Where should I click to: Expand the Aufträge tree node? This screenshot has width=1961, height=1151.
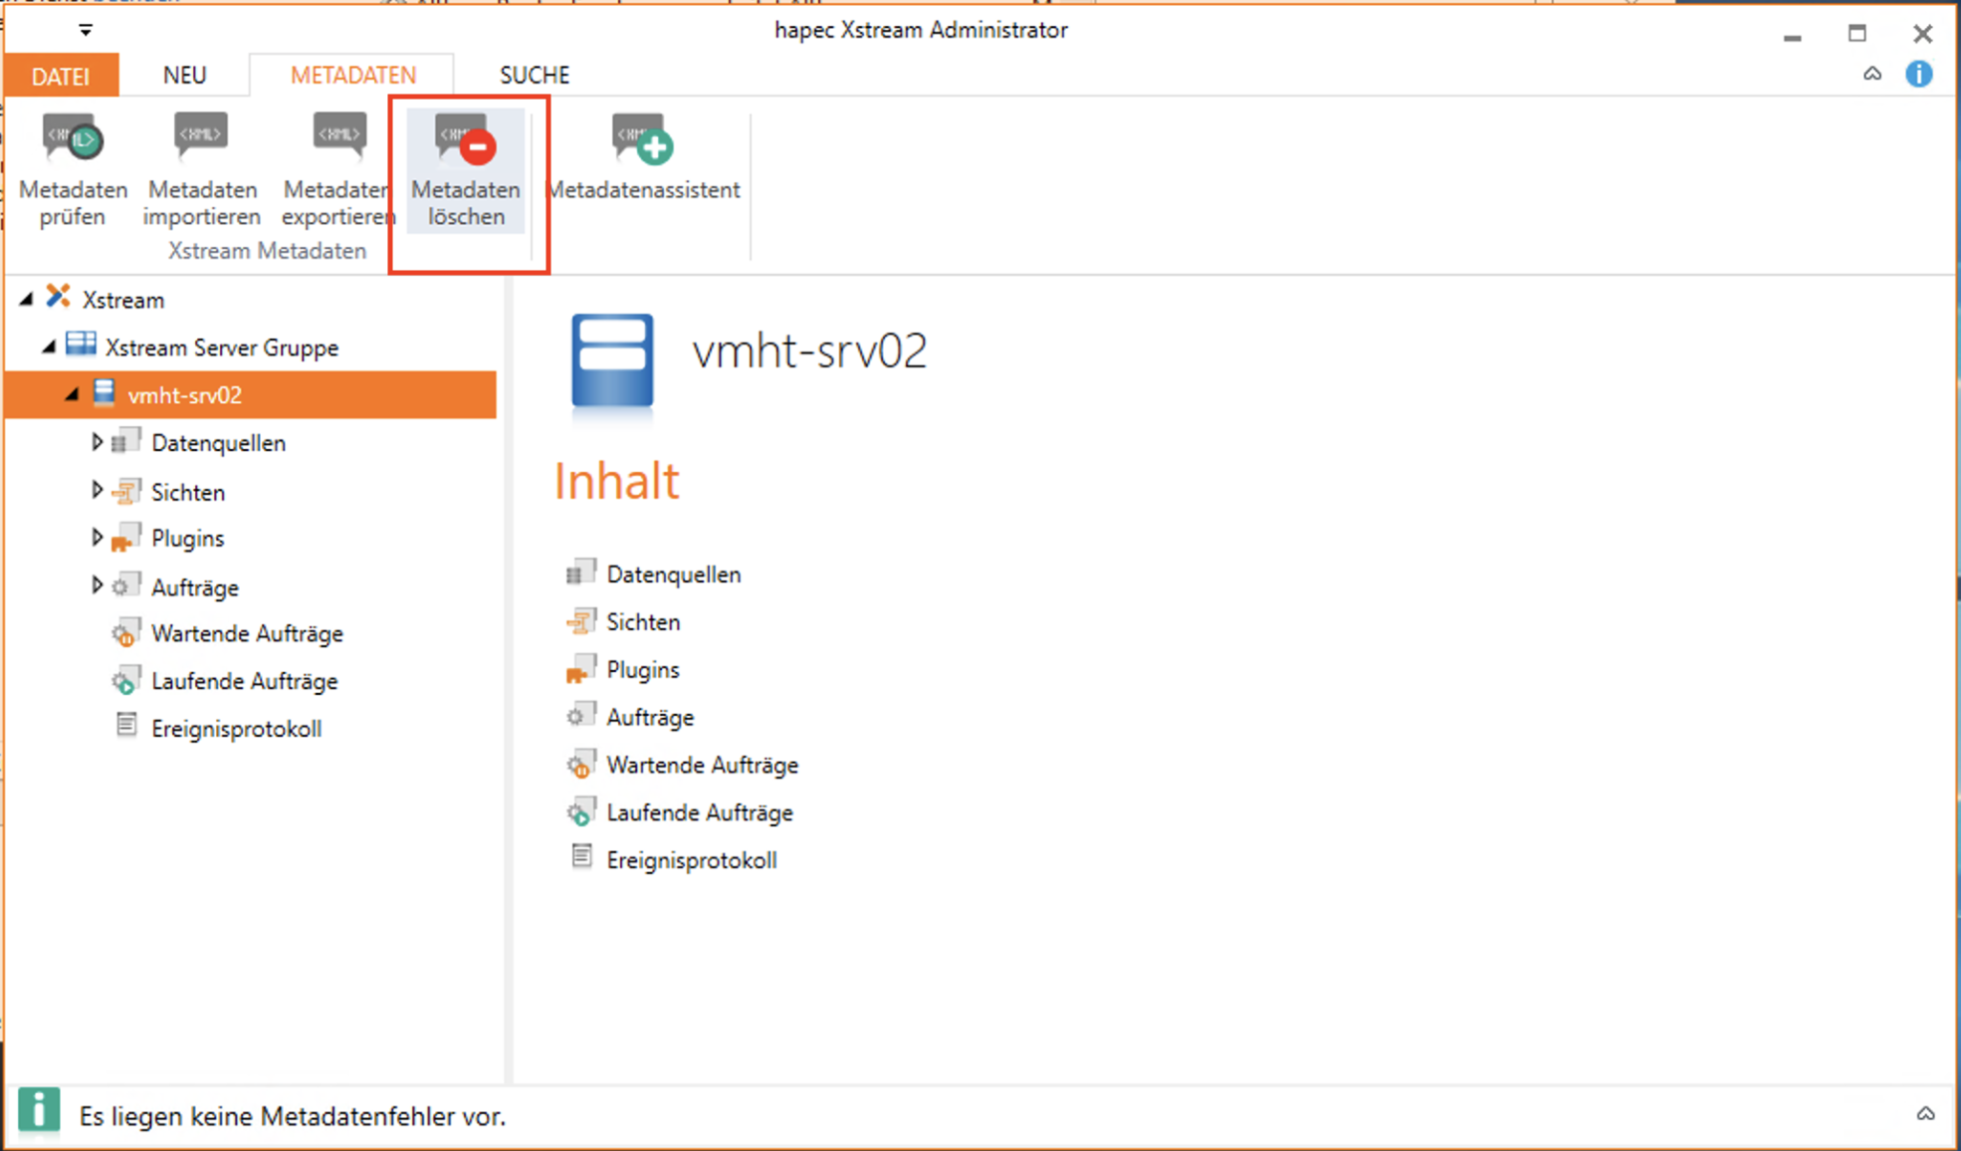pos(97,584)
